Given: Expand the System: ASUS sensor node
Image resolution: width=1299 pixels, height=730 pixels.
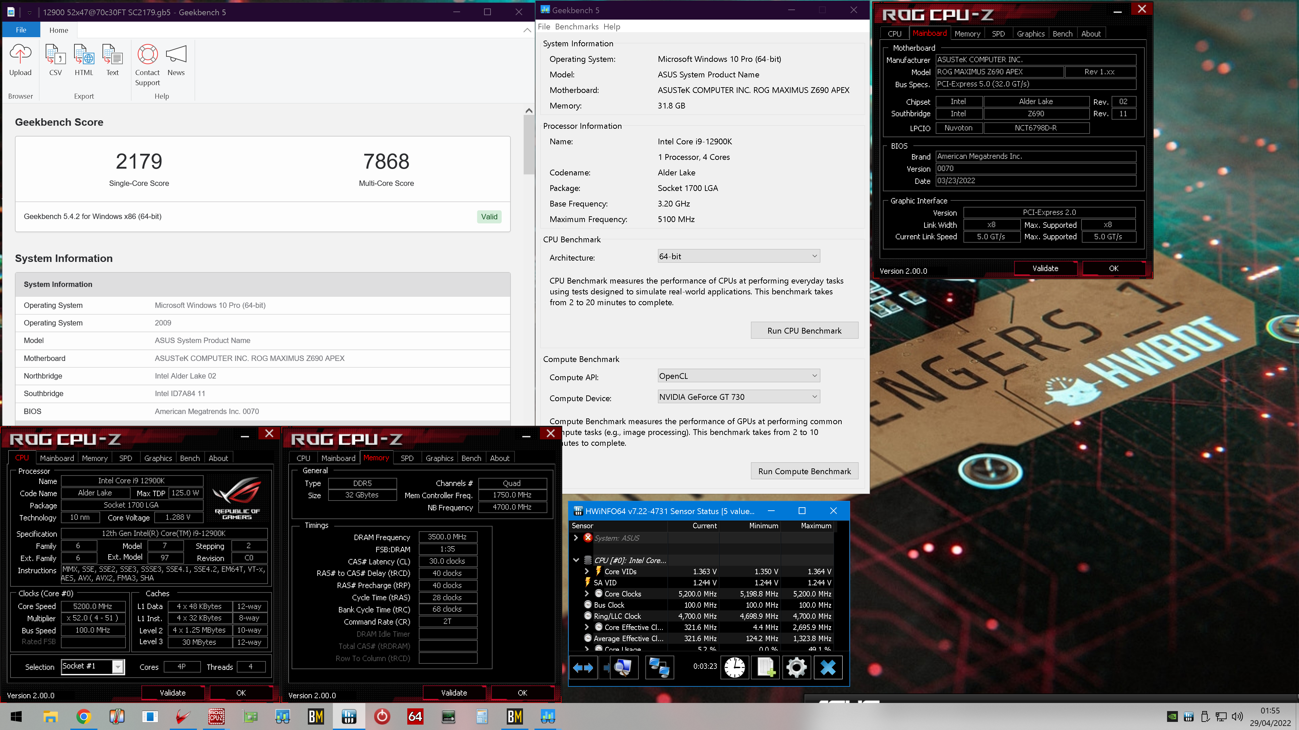Looking at the screenshot, I should [576, 538].
